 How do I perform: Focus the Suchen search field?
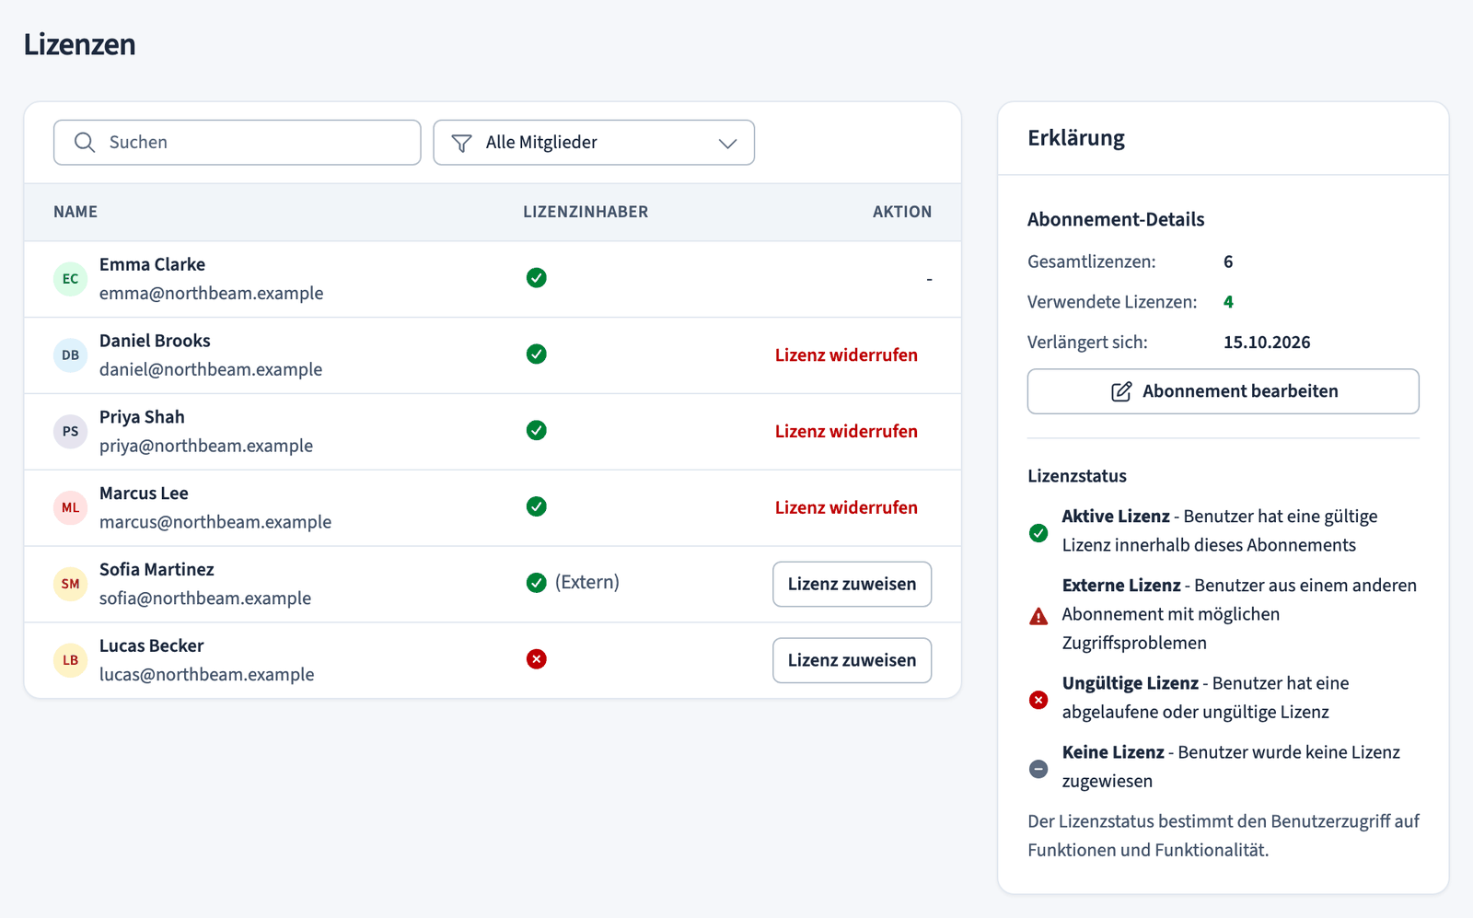pyautogui.click(x=238, y=143)
